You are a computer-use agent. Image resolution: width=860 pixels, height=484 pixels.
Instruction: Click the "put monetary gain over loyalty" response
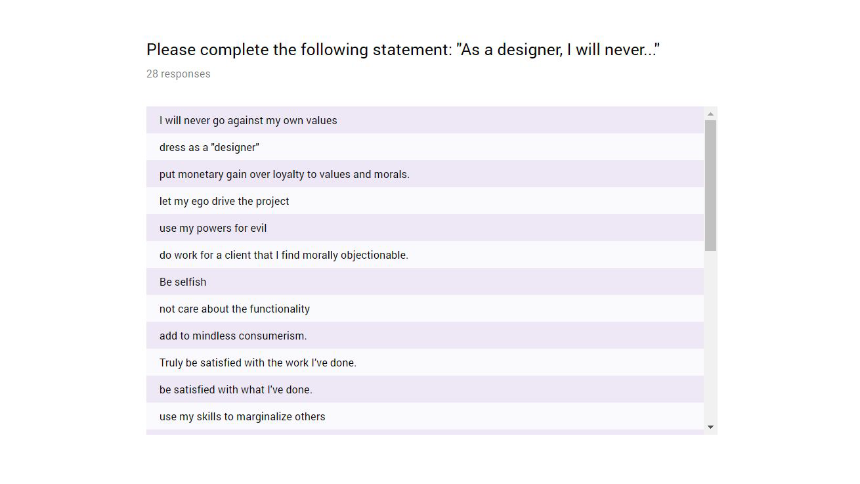(284, 174)
